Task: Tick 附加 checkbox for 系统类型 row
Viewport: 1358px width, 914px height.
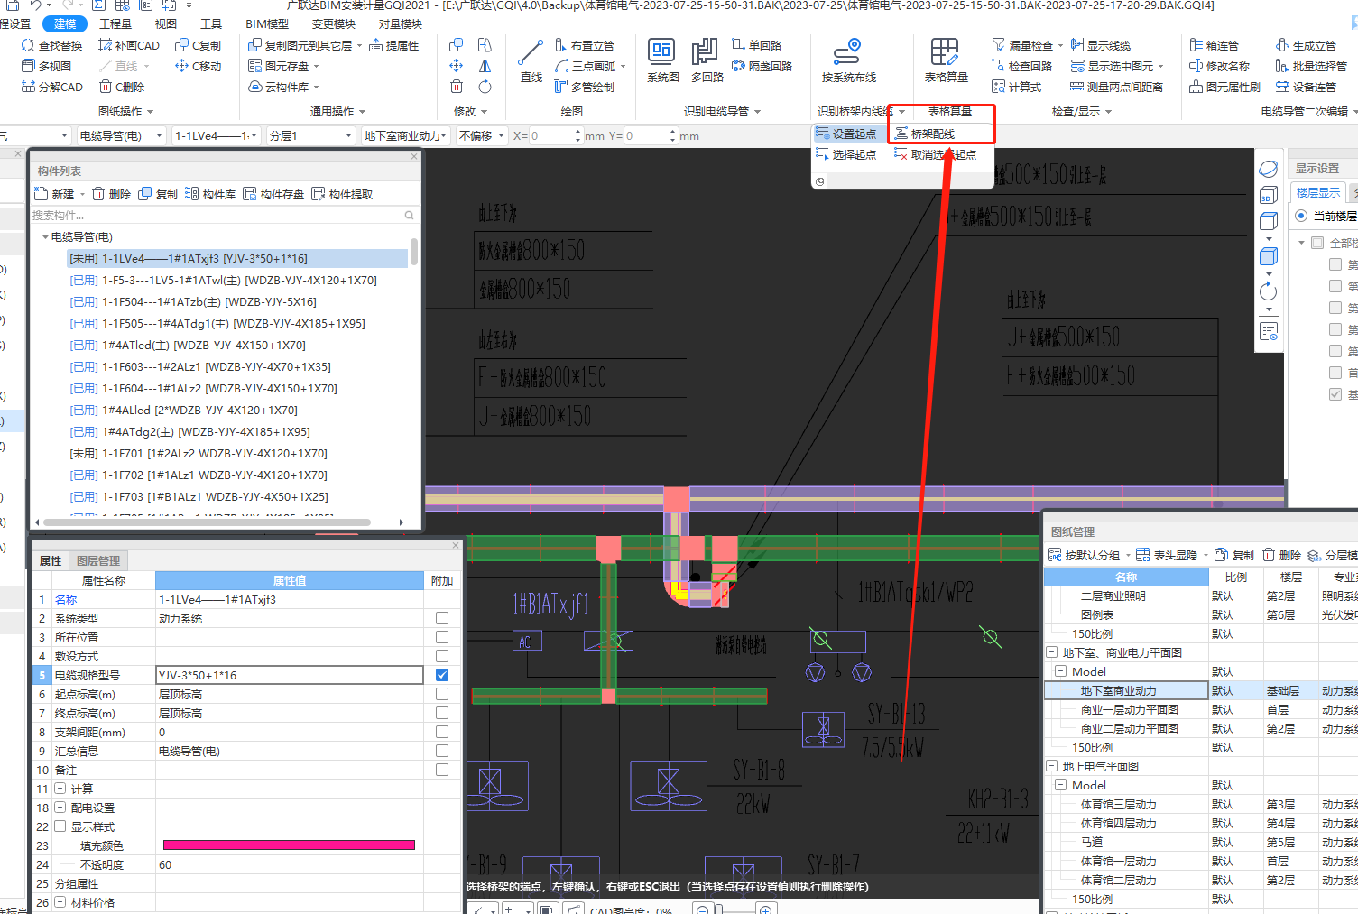Action: coord(442,618)
